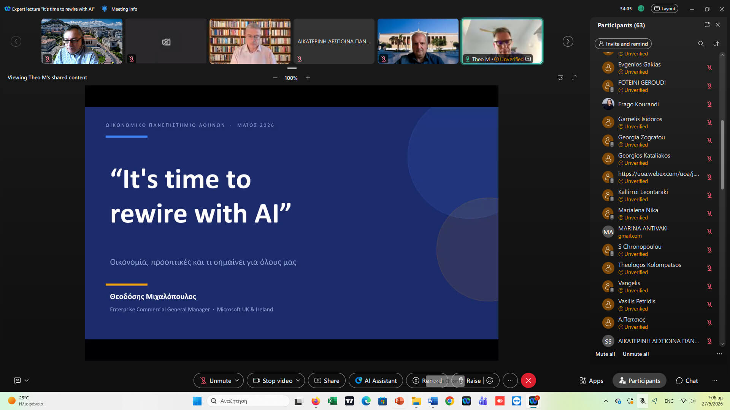Image resolution: width=730 pixels, height=410 pixels.
Task: Open the AI Assistant
Action: pyautogui.click(x=376, y=380)
